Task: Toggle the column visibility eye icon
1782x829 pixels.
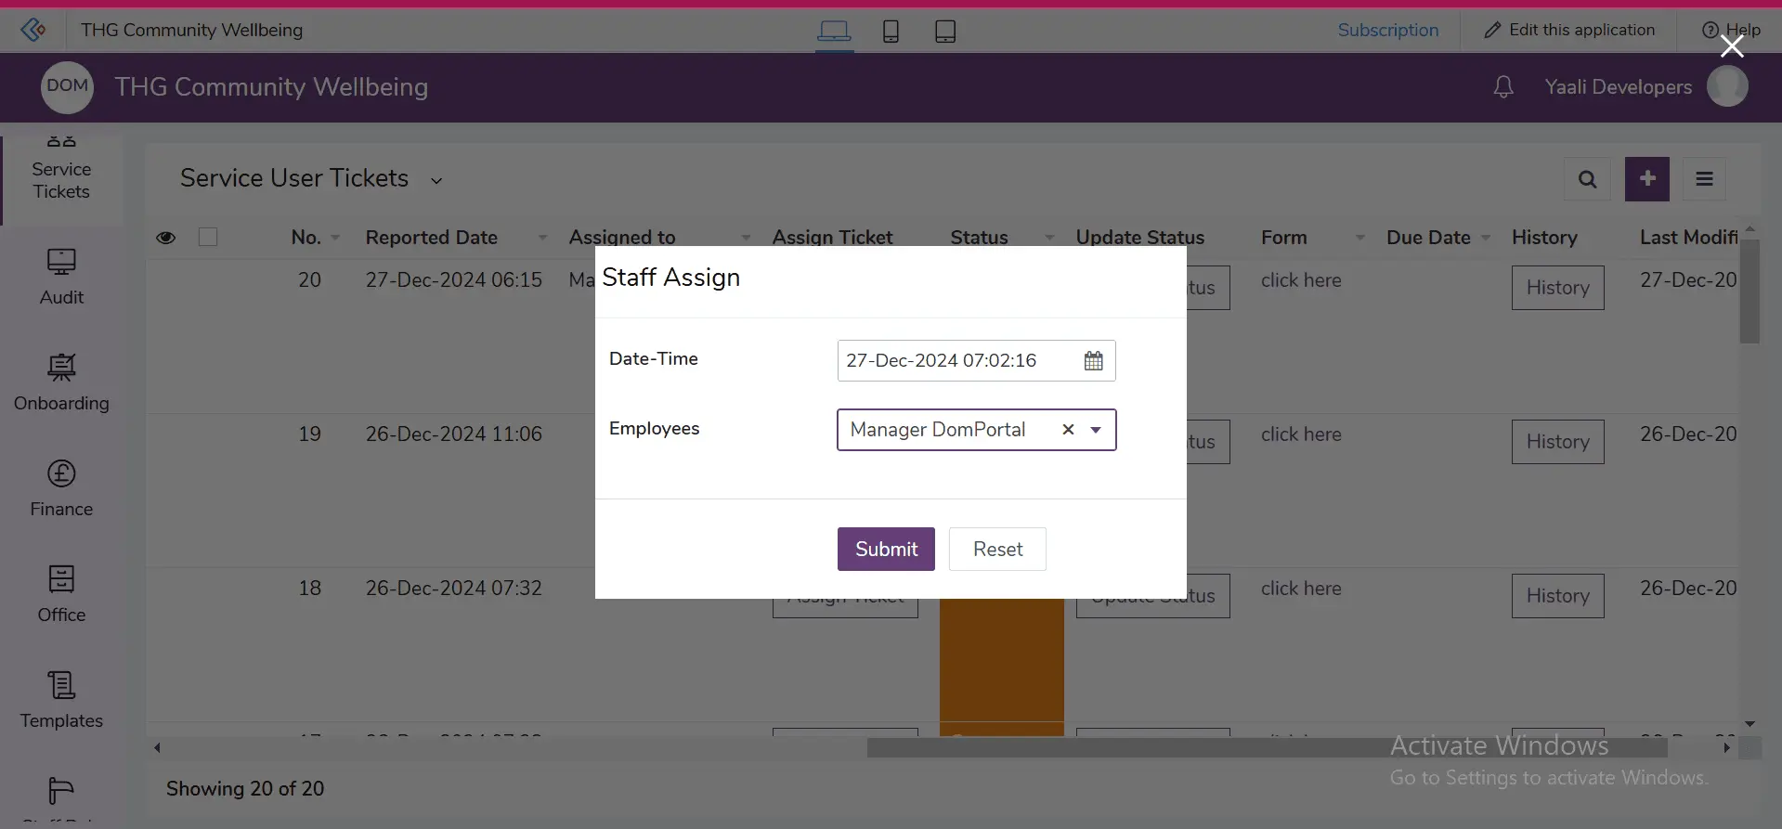Action: tap(166, 238)
